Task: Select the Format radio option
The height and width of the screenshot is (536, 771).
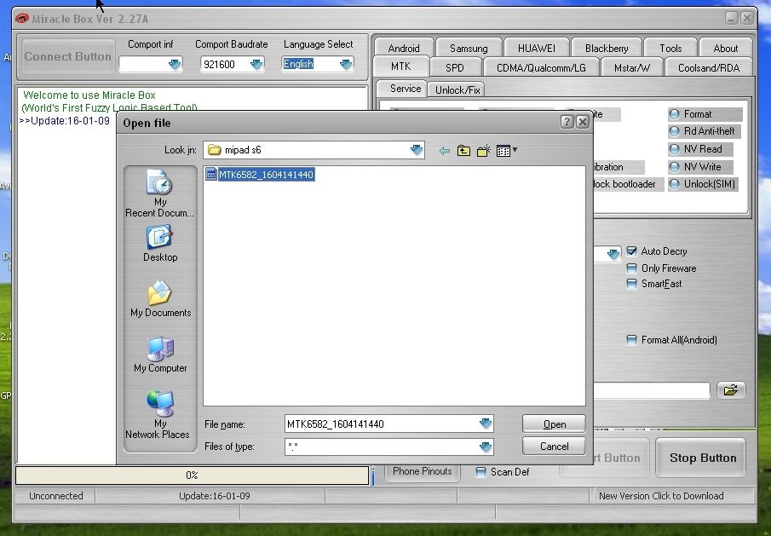Action: (x=674, y=114)
